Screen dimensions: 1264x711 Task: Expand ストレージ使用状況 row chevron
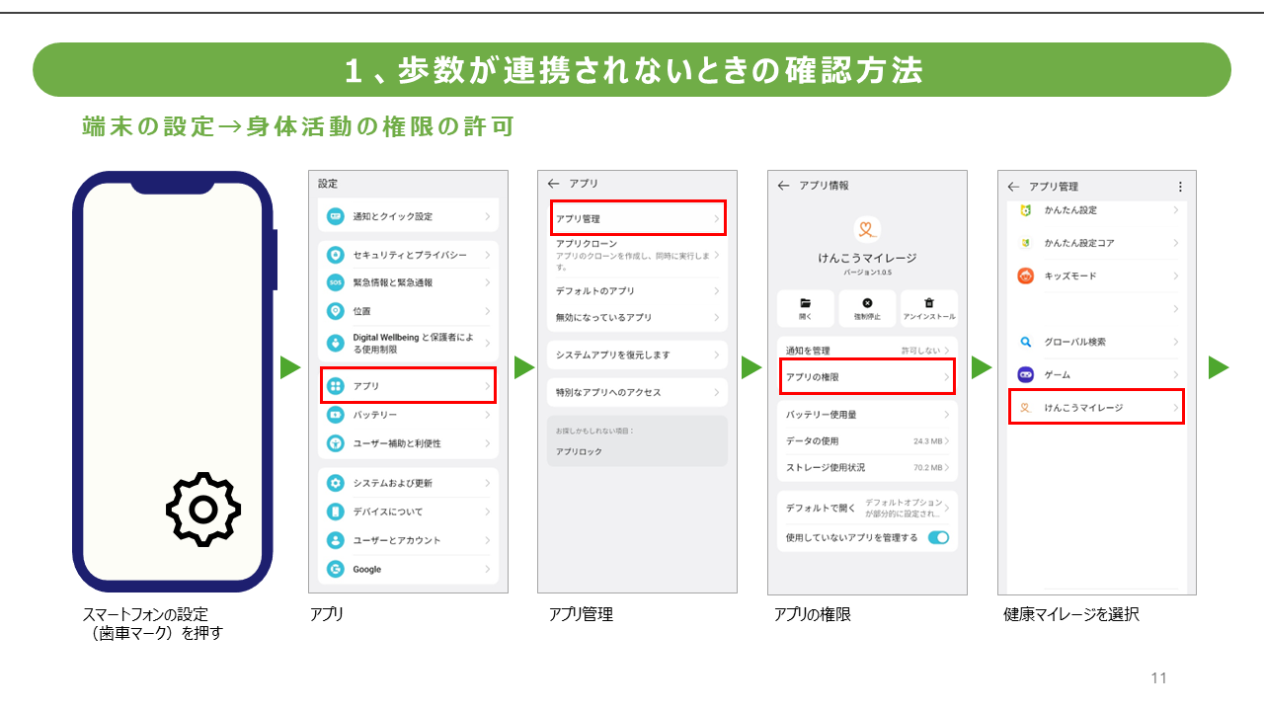click(946, 467)
